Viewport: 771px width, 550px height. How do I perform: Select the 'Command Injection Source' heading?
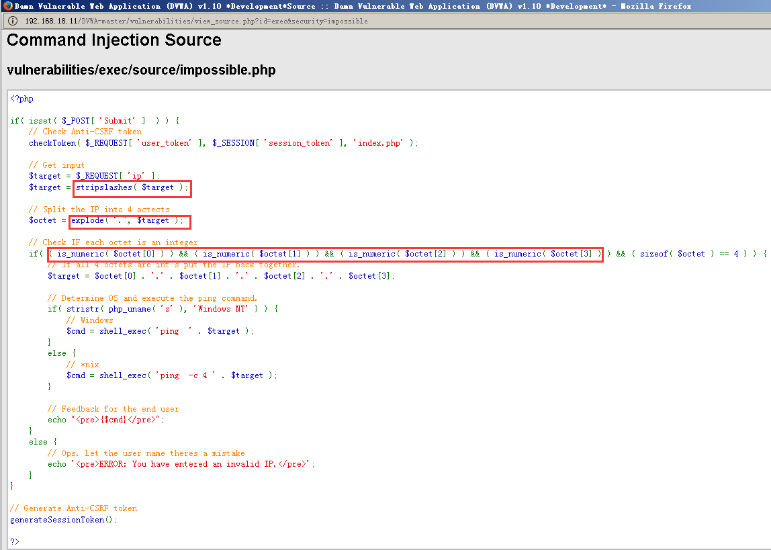tap(114, 40)
